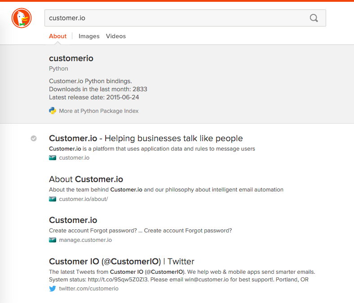Open the Customer.io login result title

click(73, 220)
